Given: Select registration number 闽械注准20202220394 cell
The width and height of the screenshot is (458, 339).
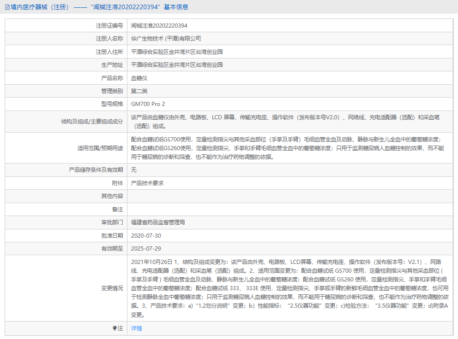Looking at the screenshot, I should (x=159, y=26).
